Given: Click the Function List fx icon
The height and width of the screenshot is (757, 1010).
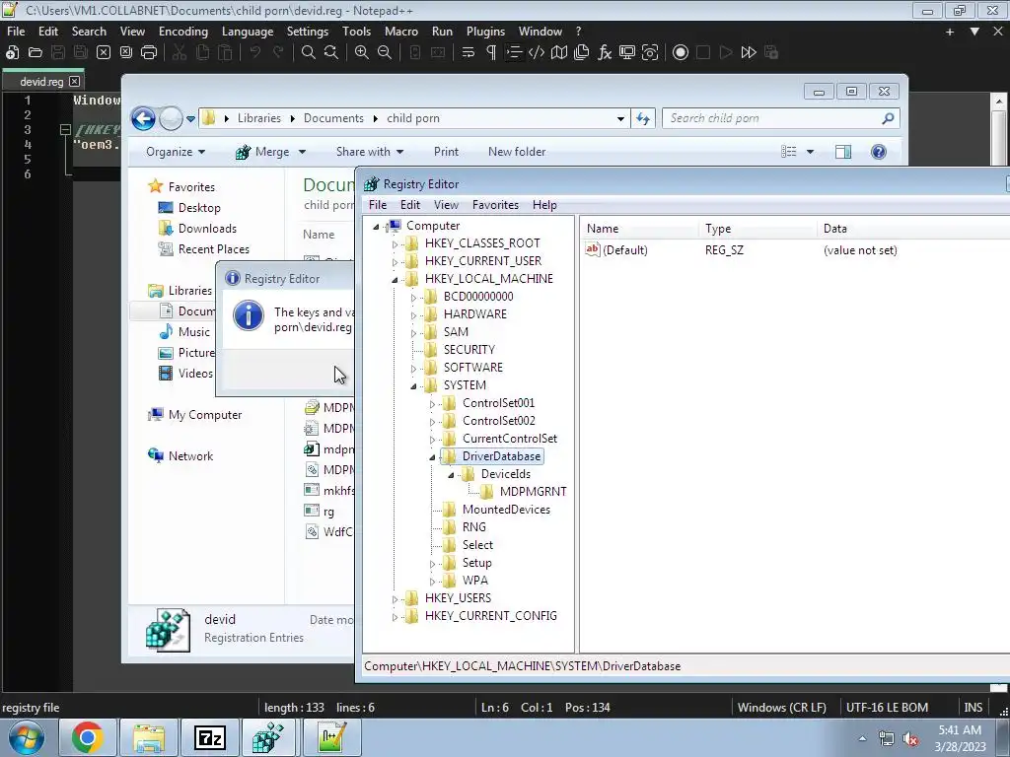Looking at the screenshot, I should 605,53.
